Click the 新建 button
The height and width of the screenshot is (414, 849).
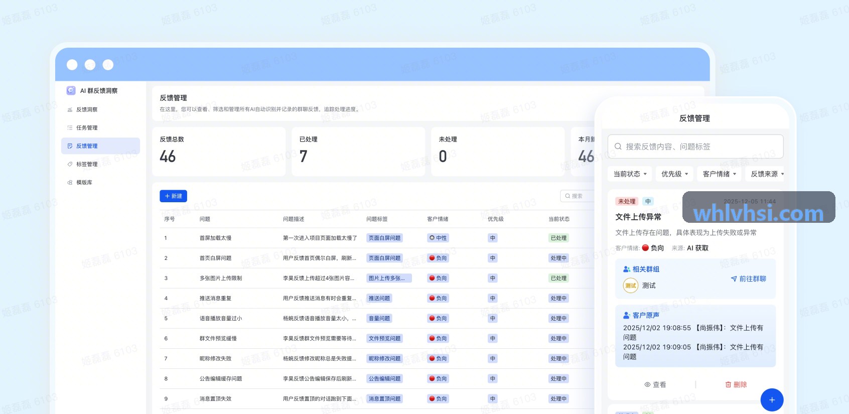coord(173,196)
